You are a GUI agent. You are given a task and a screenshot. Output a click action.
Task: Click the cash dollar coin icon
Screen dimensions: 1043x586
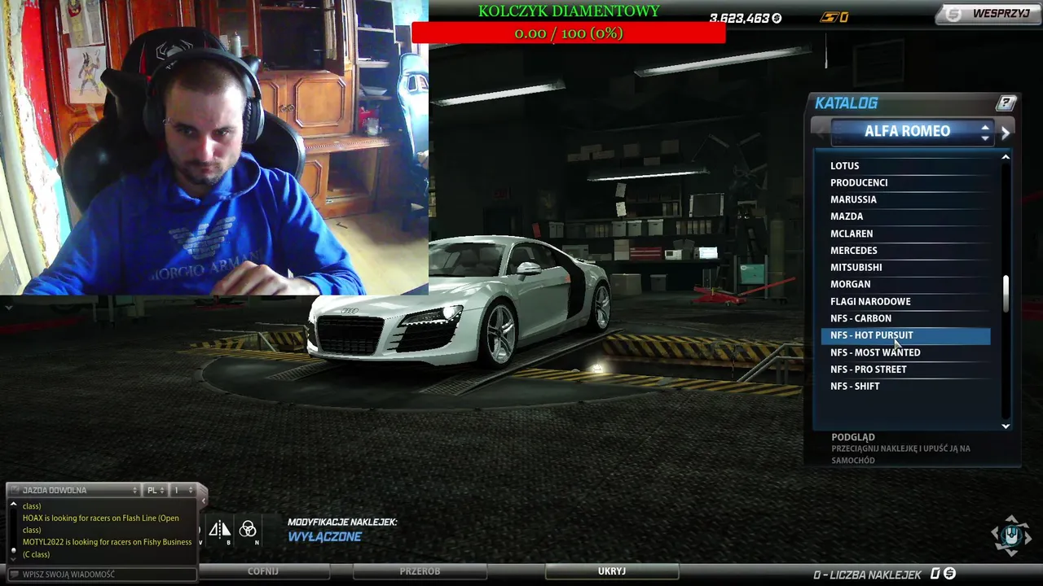tap(777, 18)
